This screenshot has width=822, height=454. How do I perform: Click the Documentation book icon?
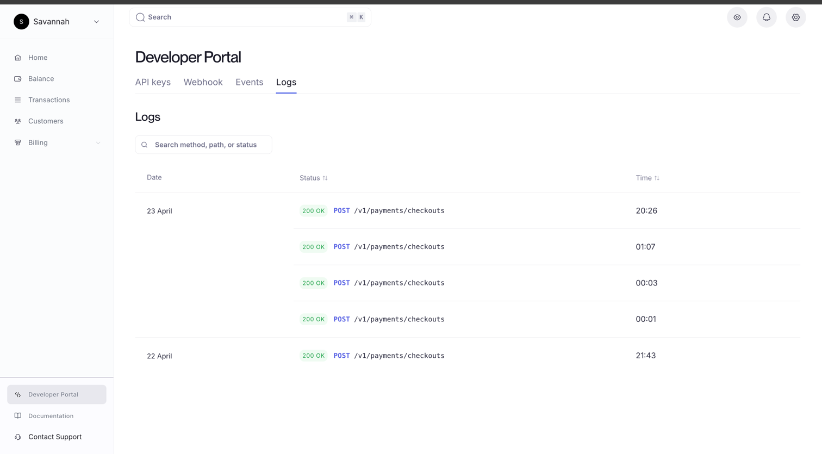(x=18, y=416)
